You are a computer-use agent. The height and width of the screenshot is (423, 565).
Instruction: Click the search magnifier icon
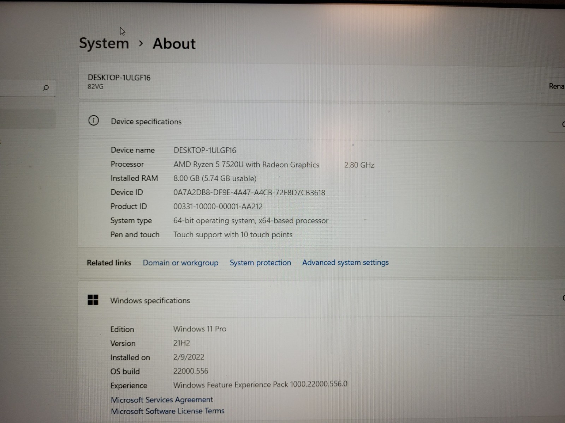(x=46, y=88)
